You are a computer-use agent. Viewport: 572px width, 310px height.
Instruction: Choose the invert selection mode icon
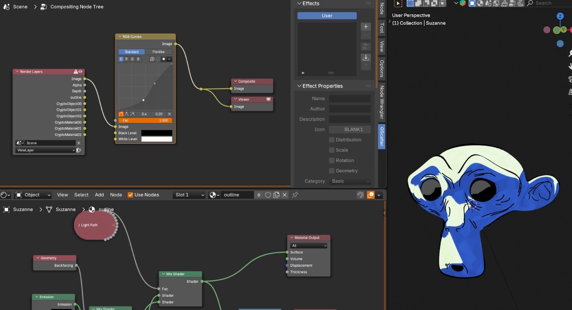click(x=434, y=3)
